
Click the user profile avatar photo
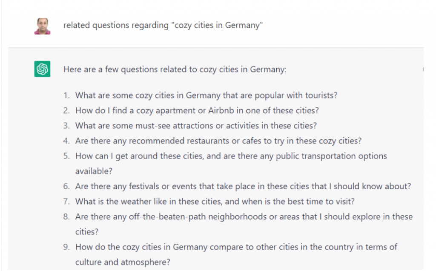tap(42, 26)
